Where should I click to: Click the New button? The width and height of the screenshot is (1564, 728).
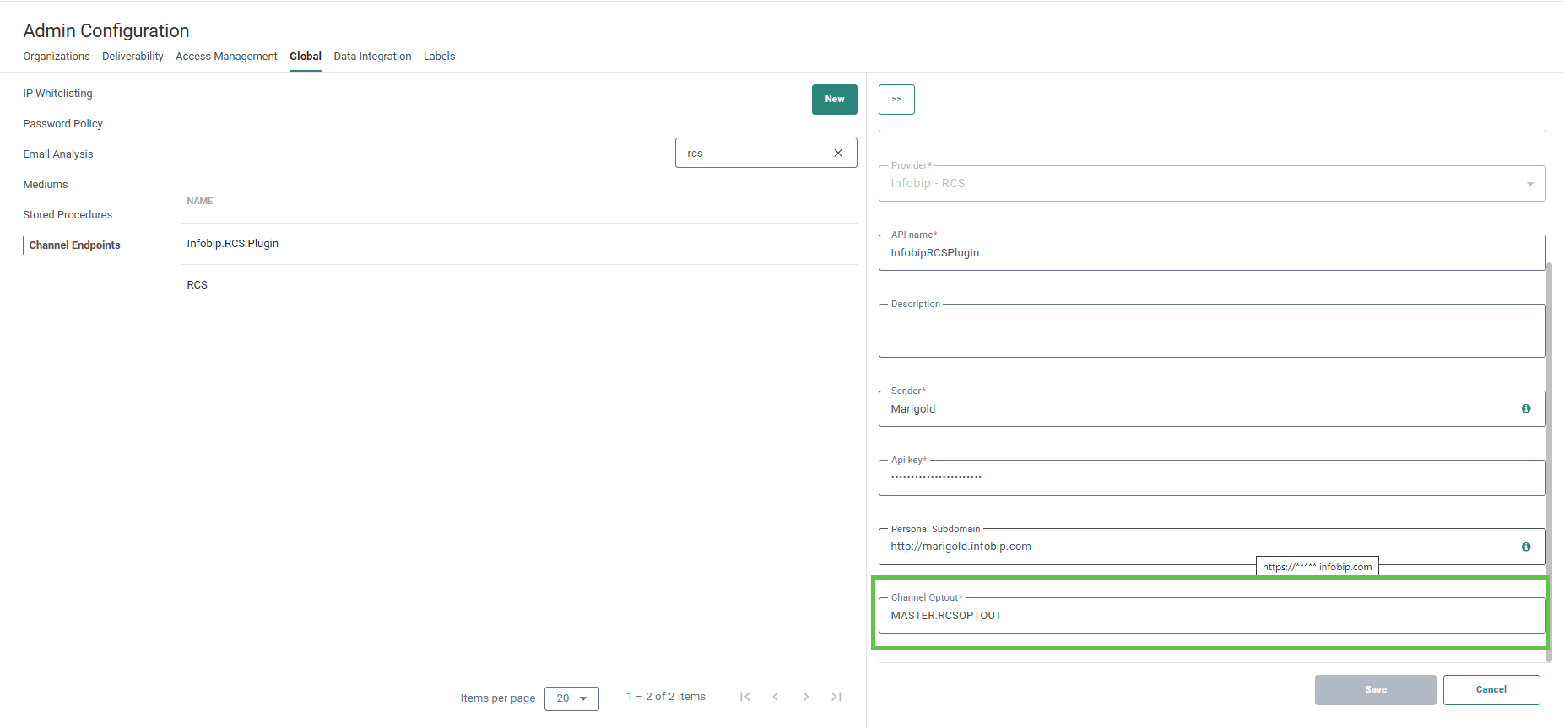click(834, 100)
